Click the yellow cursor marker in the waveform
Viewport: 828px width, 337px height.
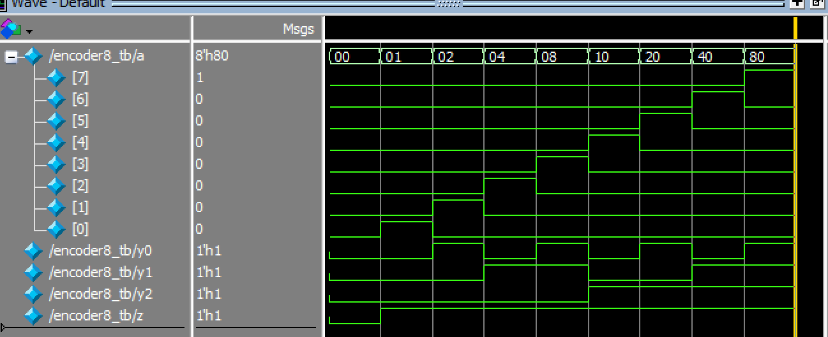(795, 29)
